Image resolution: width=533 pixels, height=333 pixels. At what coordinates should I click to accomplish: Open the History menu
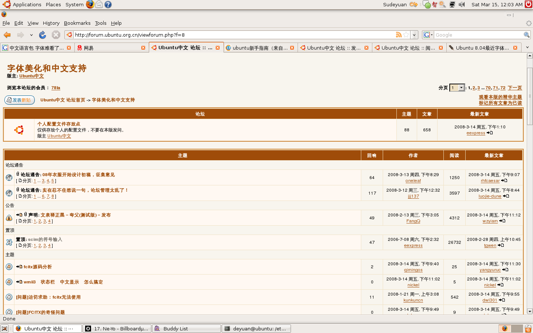(x=51, y=23)
